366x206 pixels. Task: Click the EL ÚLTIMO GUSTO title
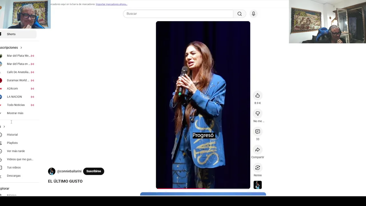pyautogui.click(x=65, y=181)
